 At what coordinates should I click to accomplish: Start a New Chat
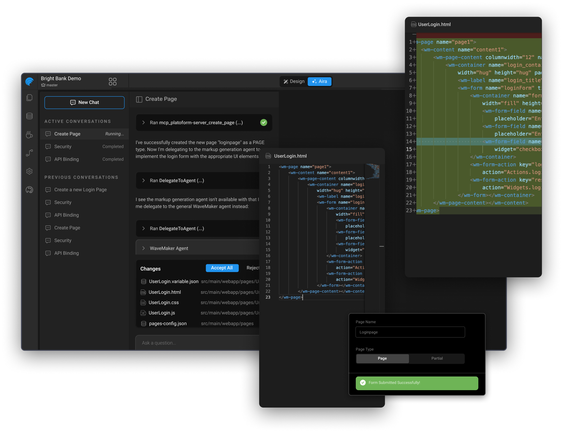[x=84, y=103]
